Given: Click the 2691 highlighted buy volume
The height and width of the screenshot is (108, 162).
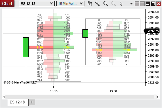Looking at the screenshot, I should pyautogui.click(x=67, y=47).
